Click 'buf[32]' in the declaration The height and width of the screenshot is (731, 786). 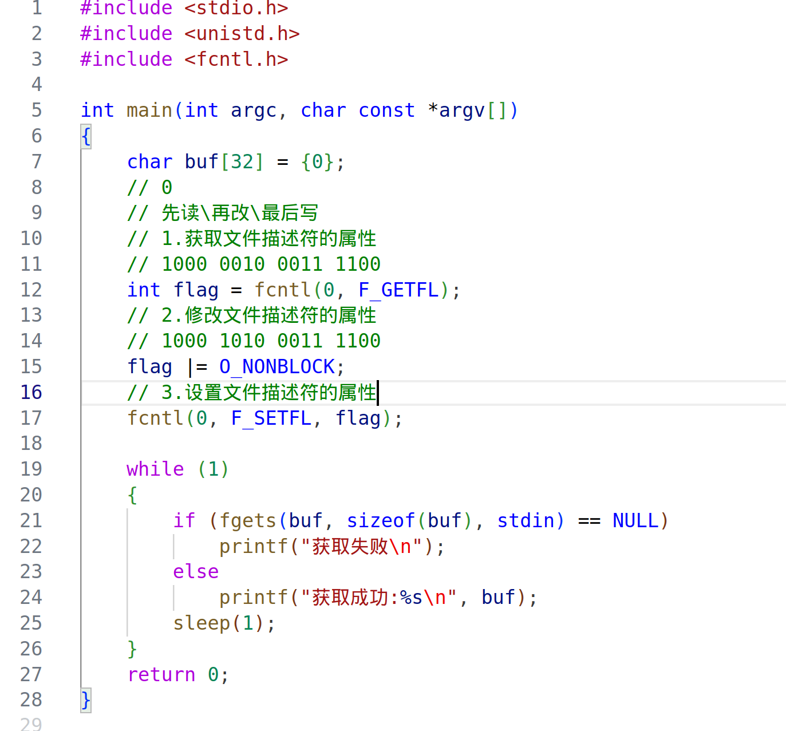coord(224,162)
